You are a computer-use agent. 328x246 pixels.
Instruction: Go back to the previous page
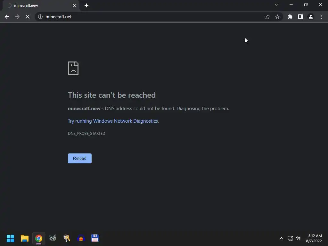click(7, 17)
